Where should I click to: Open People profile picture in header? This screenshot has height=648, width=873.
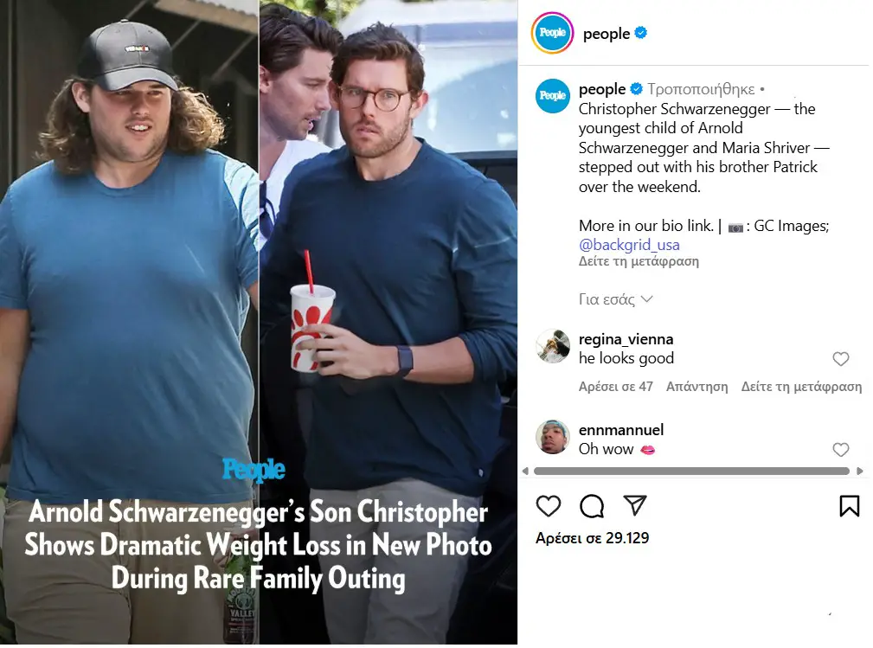coord(552,33)
